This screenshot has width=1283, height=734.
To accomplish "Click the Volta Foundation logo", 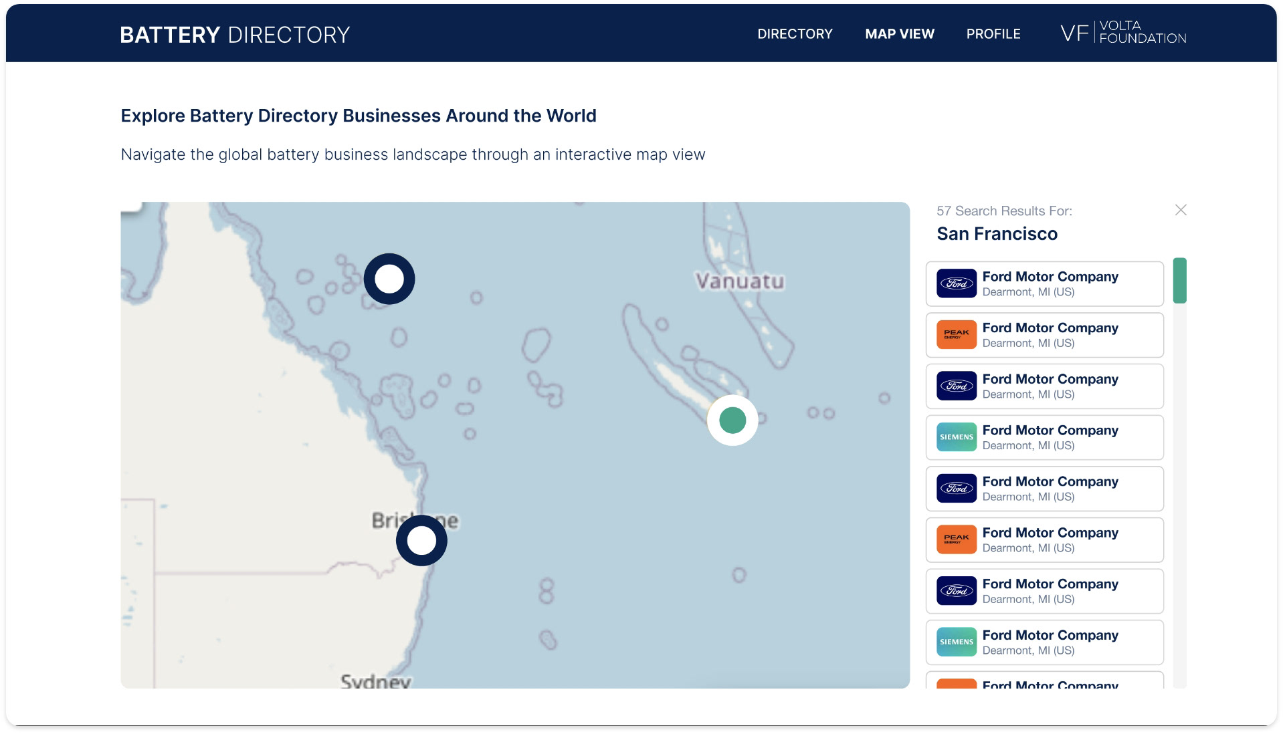I will tap(1123, 33).
